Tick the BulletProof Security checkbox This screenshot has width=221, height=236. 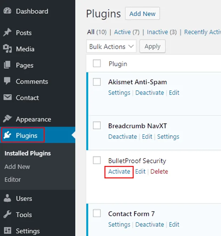(x=97, y=160)
